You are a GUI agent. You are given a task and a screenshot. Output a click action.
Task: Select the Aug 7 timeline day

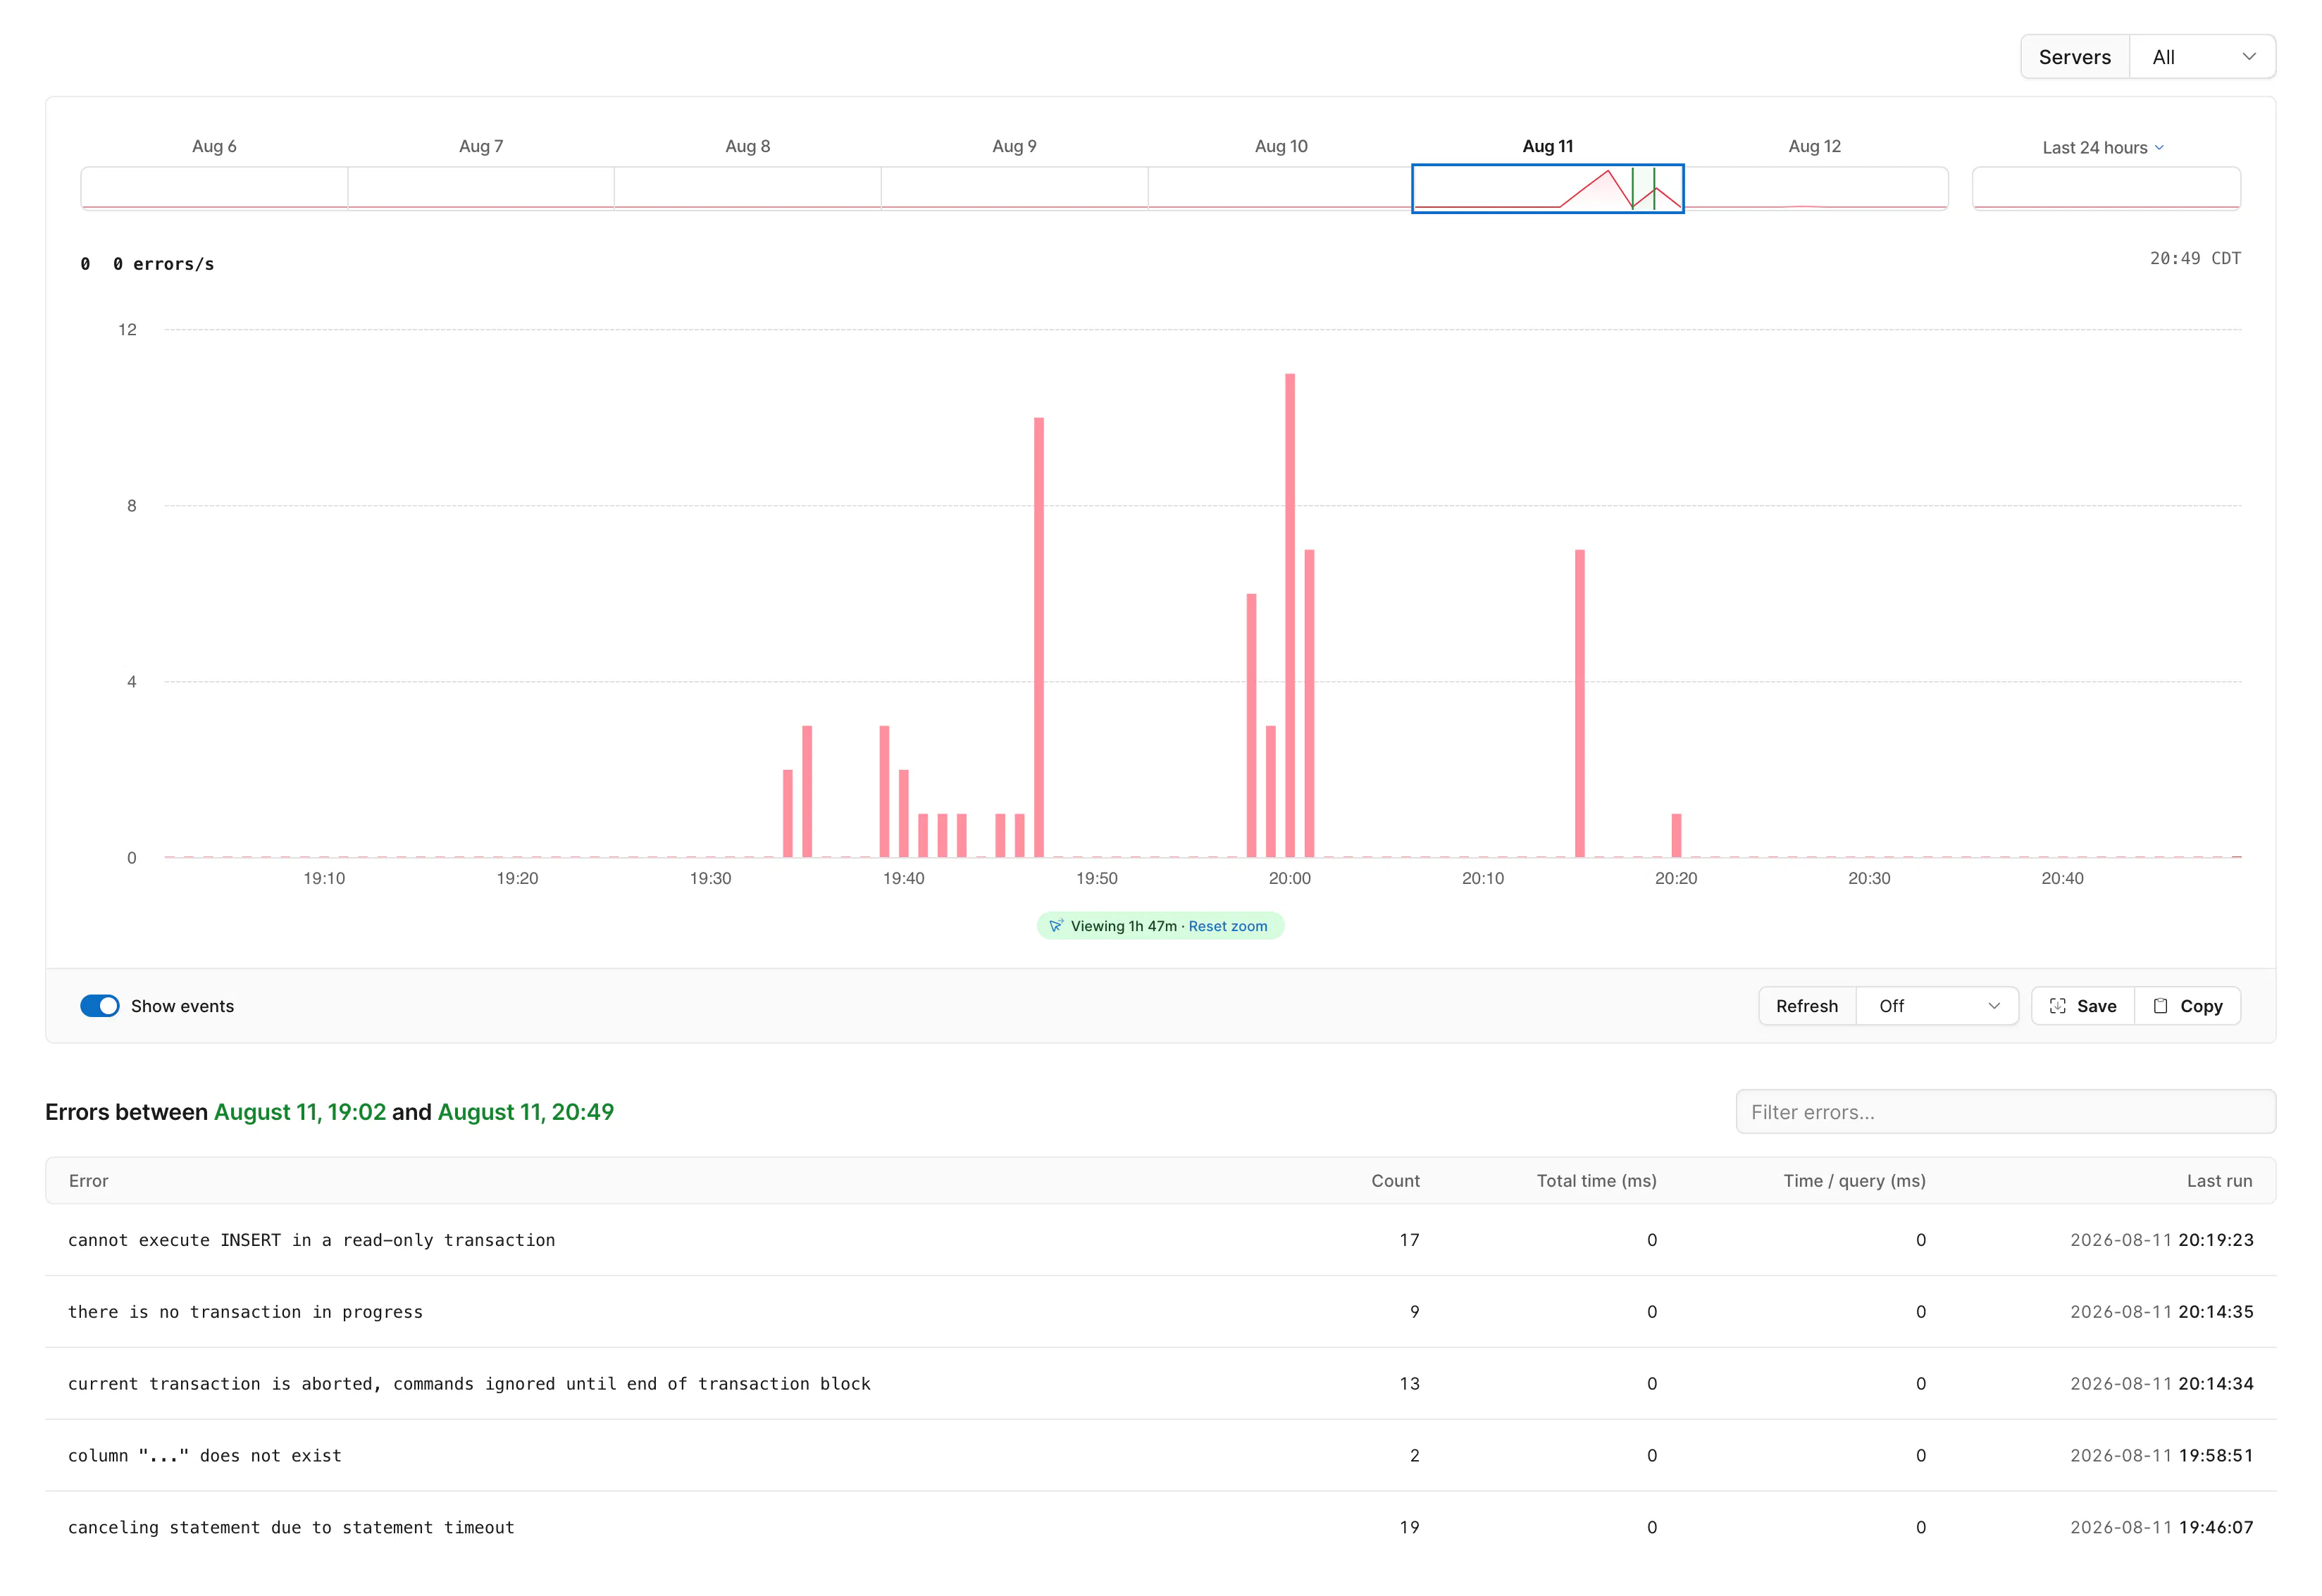[481, 187]
